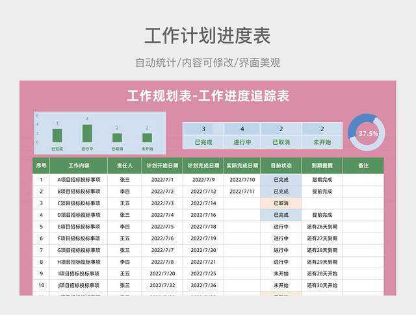Select the 责任人 column header
Screen dimensions: 416x315
[x=125, y=166]
